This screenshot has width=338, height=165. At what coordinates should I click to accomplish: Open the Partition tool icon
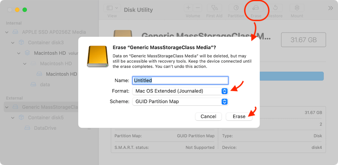point(236,8)
